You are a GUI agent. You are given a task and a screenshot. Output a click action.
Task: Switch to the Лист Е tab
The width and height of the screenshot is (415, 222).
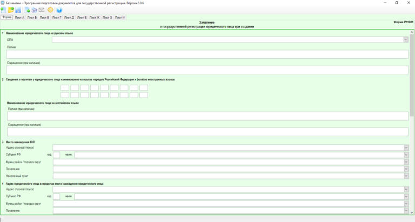point(82,18)
